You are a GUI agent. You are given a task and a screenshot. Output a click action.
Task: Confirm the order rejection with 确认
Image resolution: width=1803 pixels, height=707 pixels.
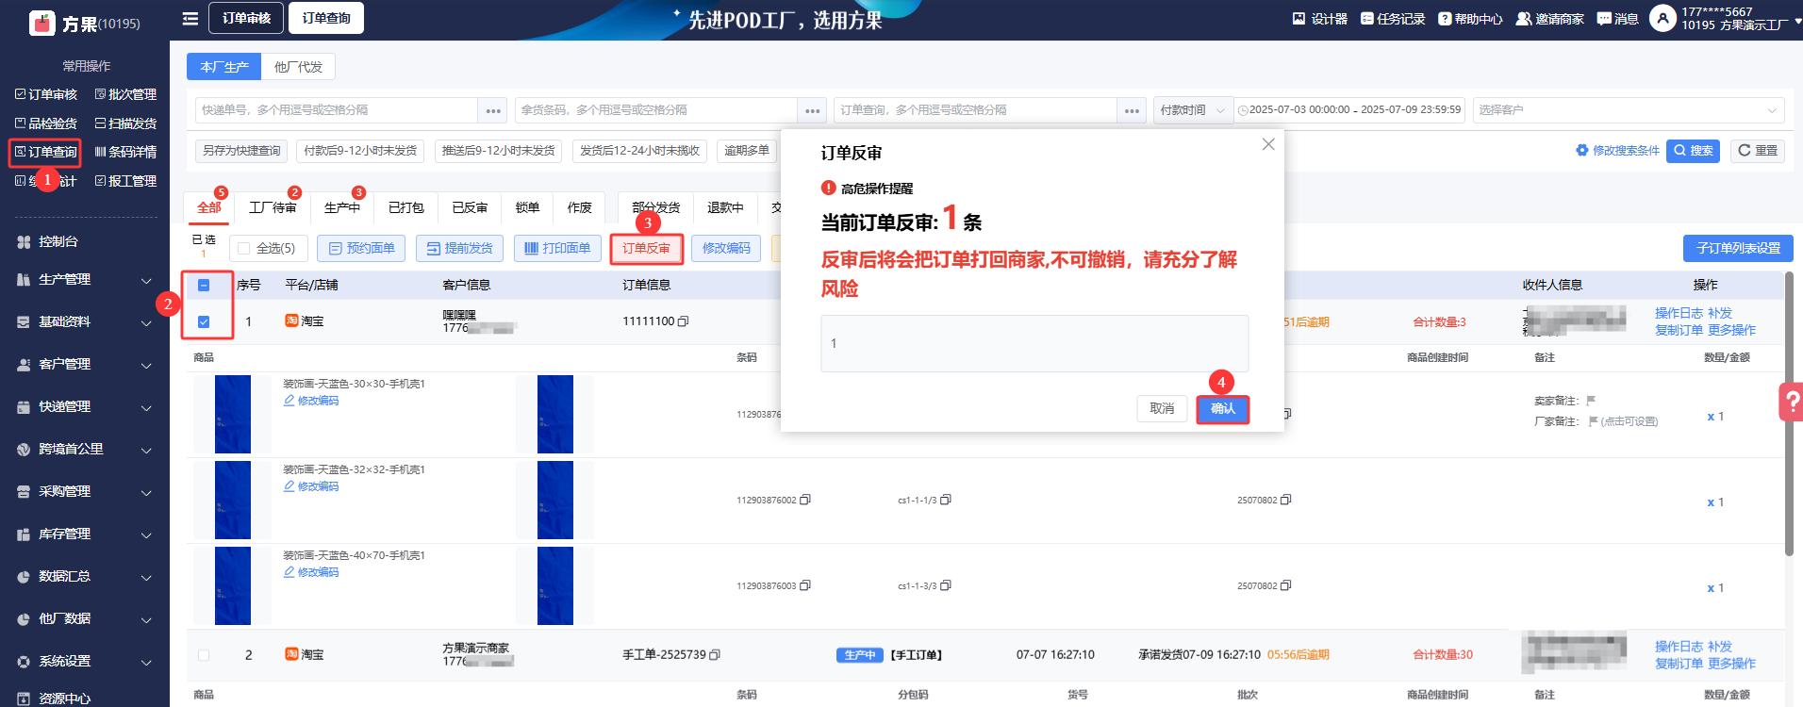(x=1222, y=409)
